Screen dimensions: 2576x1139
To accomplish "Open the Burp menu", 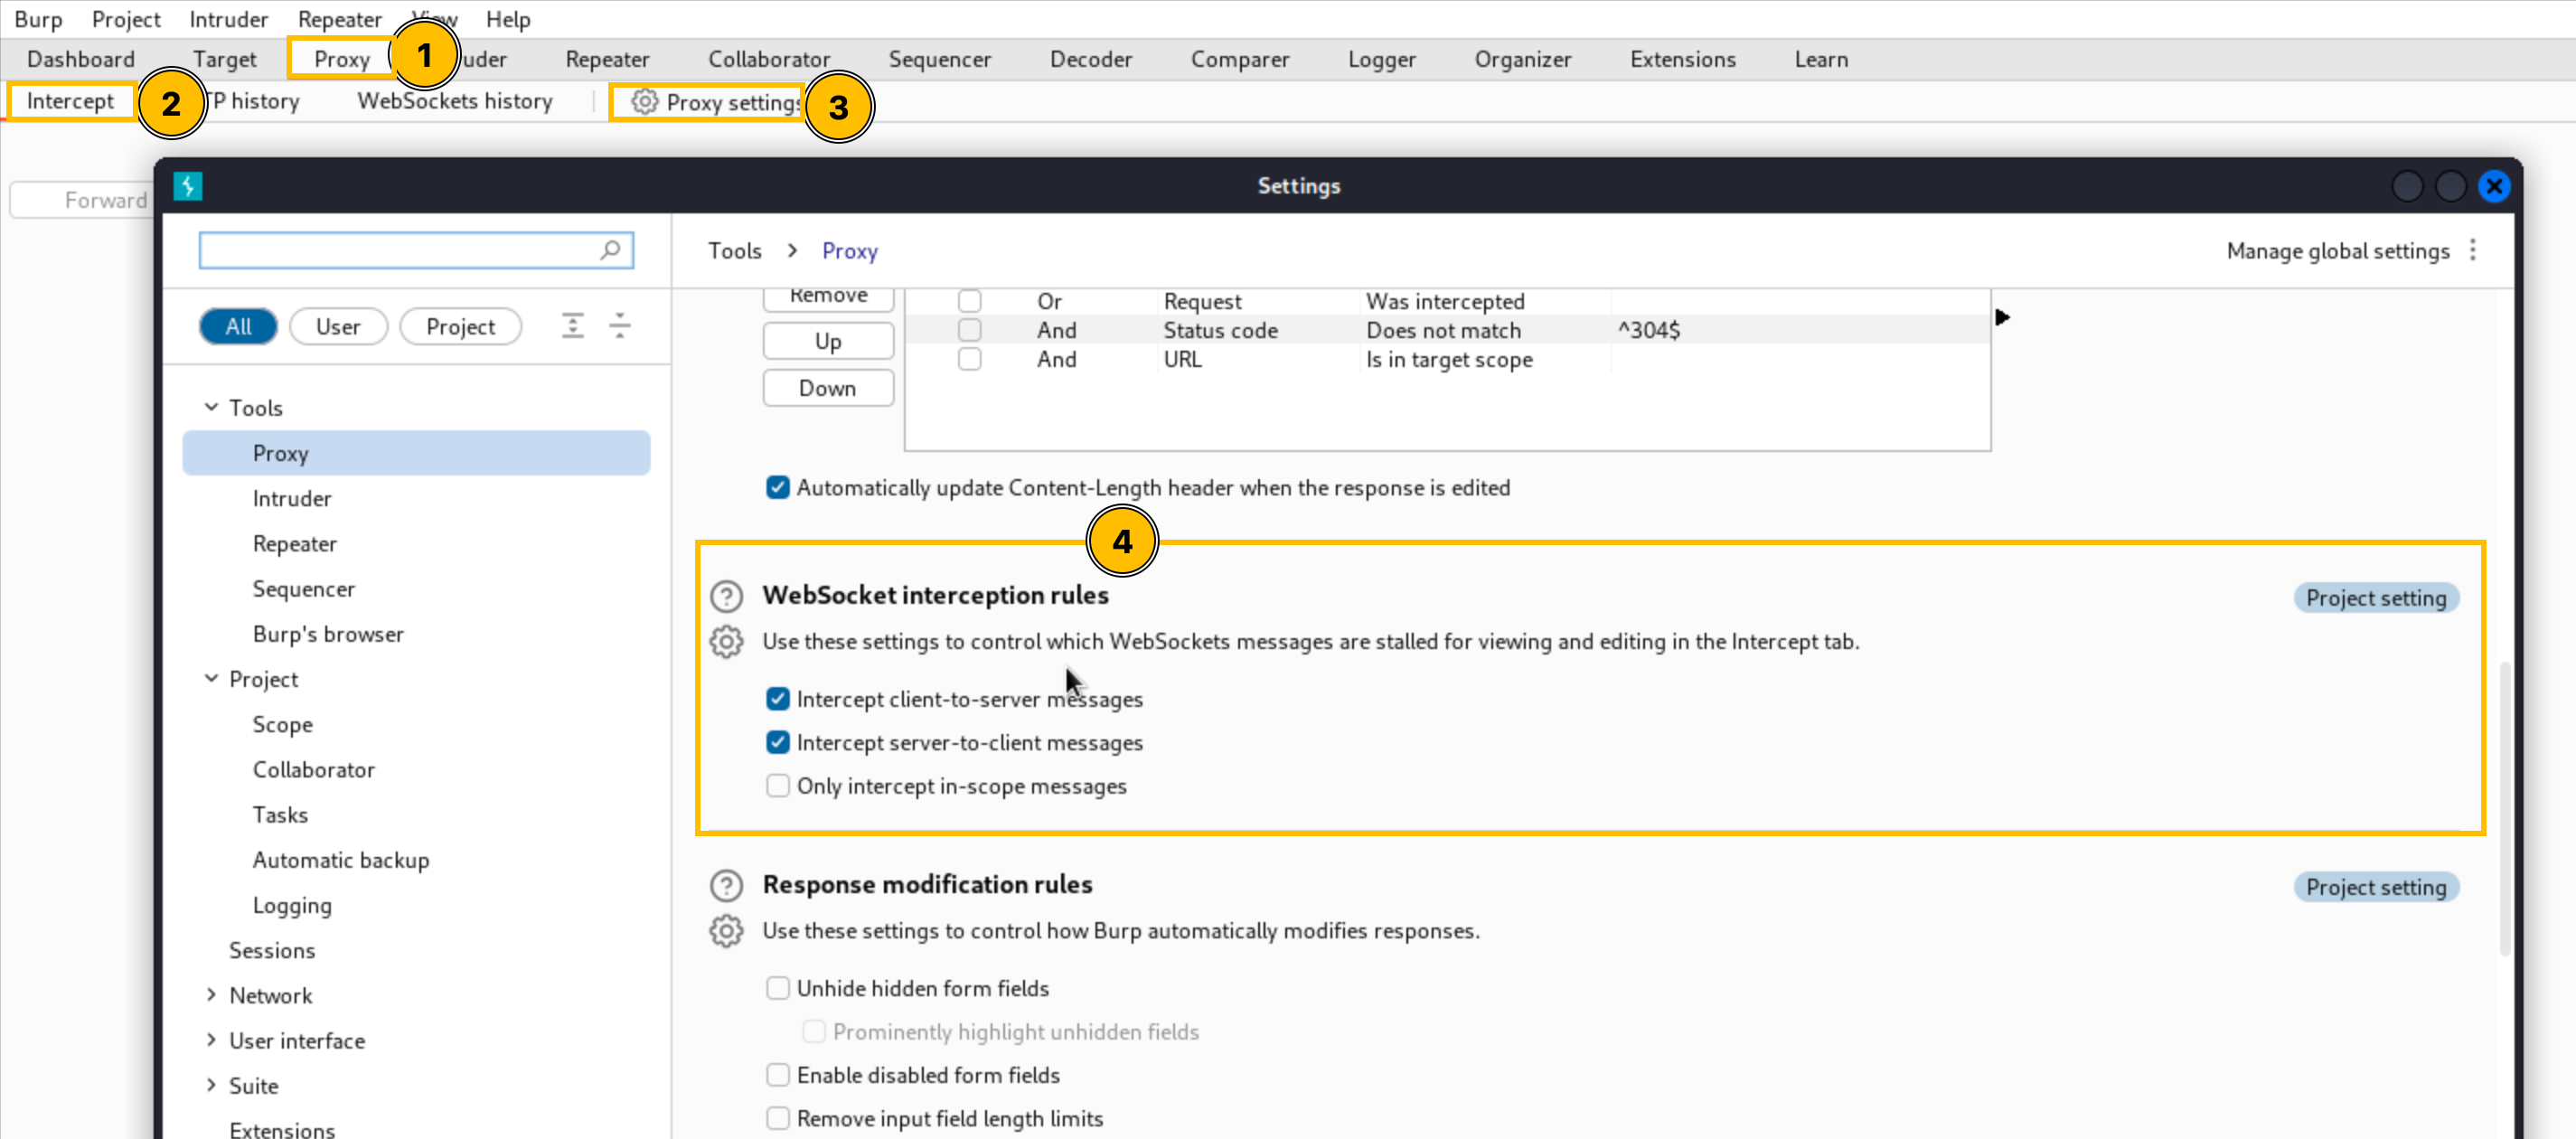I will pos(38,19).
